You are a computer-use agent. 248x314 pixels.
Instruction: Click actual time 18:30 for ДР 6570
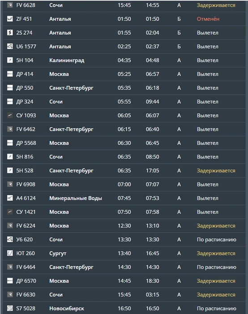coord(153,281)
